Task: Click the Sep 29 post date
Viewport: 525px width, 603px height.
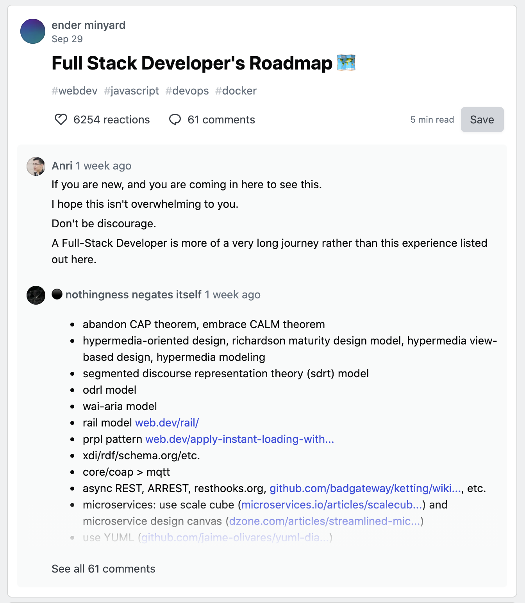Action: tap(67, 39)
